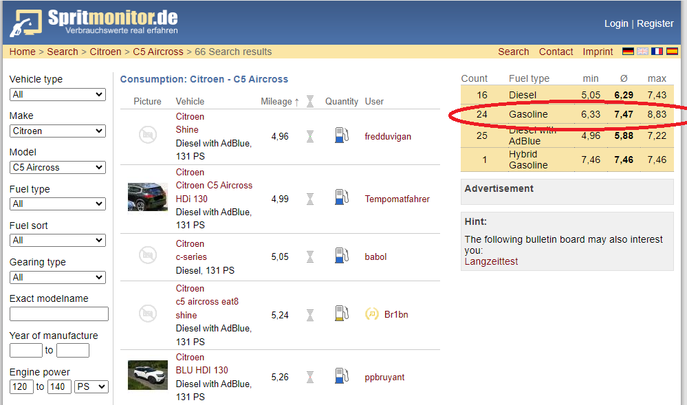Click hourglass icon in fredduvigan row
Screen dimensions: 687x405
click(309, 136)
